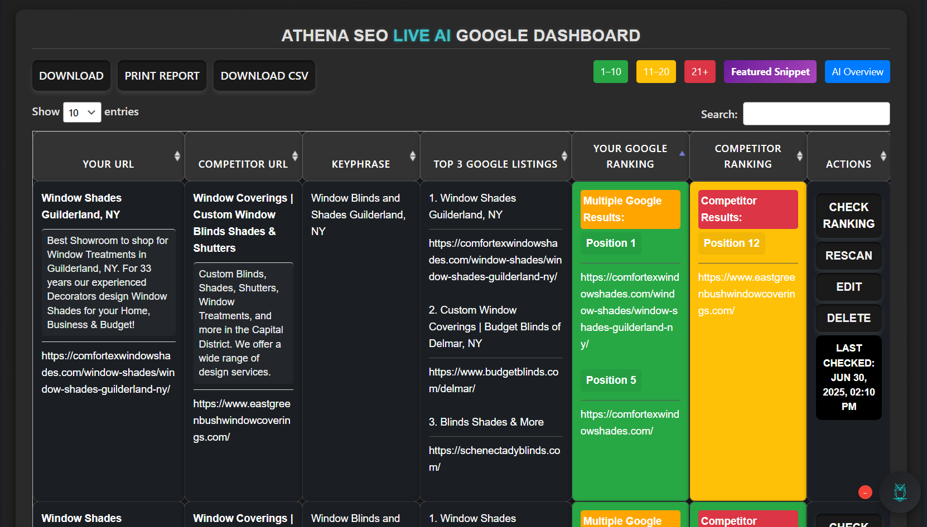Click the Competitor Results label in first row
The height and width of the screenshot is (527, 927).
748,209
